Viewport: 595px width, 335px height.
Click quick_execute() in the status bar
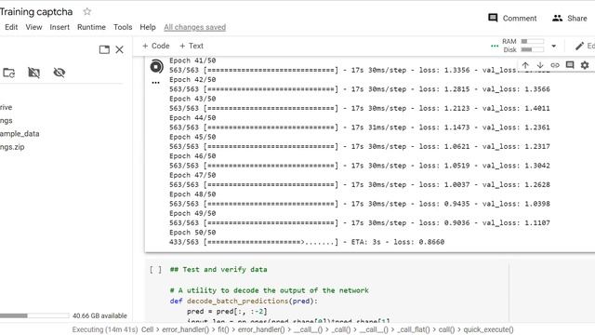488,329
